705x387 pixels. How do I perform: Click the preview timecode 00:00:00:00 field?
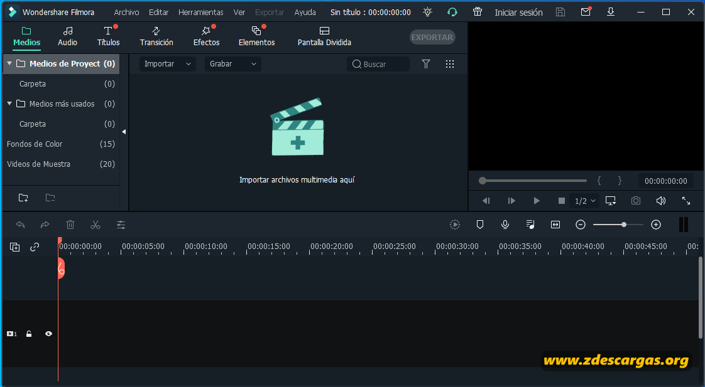click(666, 181)
